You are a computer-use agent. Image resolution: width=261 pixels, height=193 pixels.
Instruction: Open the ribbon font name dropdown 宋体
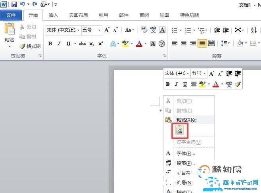coord(78,30)
